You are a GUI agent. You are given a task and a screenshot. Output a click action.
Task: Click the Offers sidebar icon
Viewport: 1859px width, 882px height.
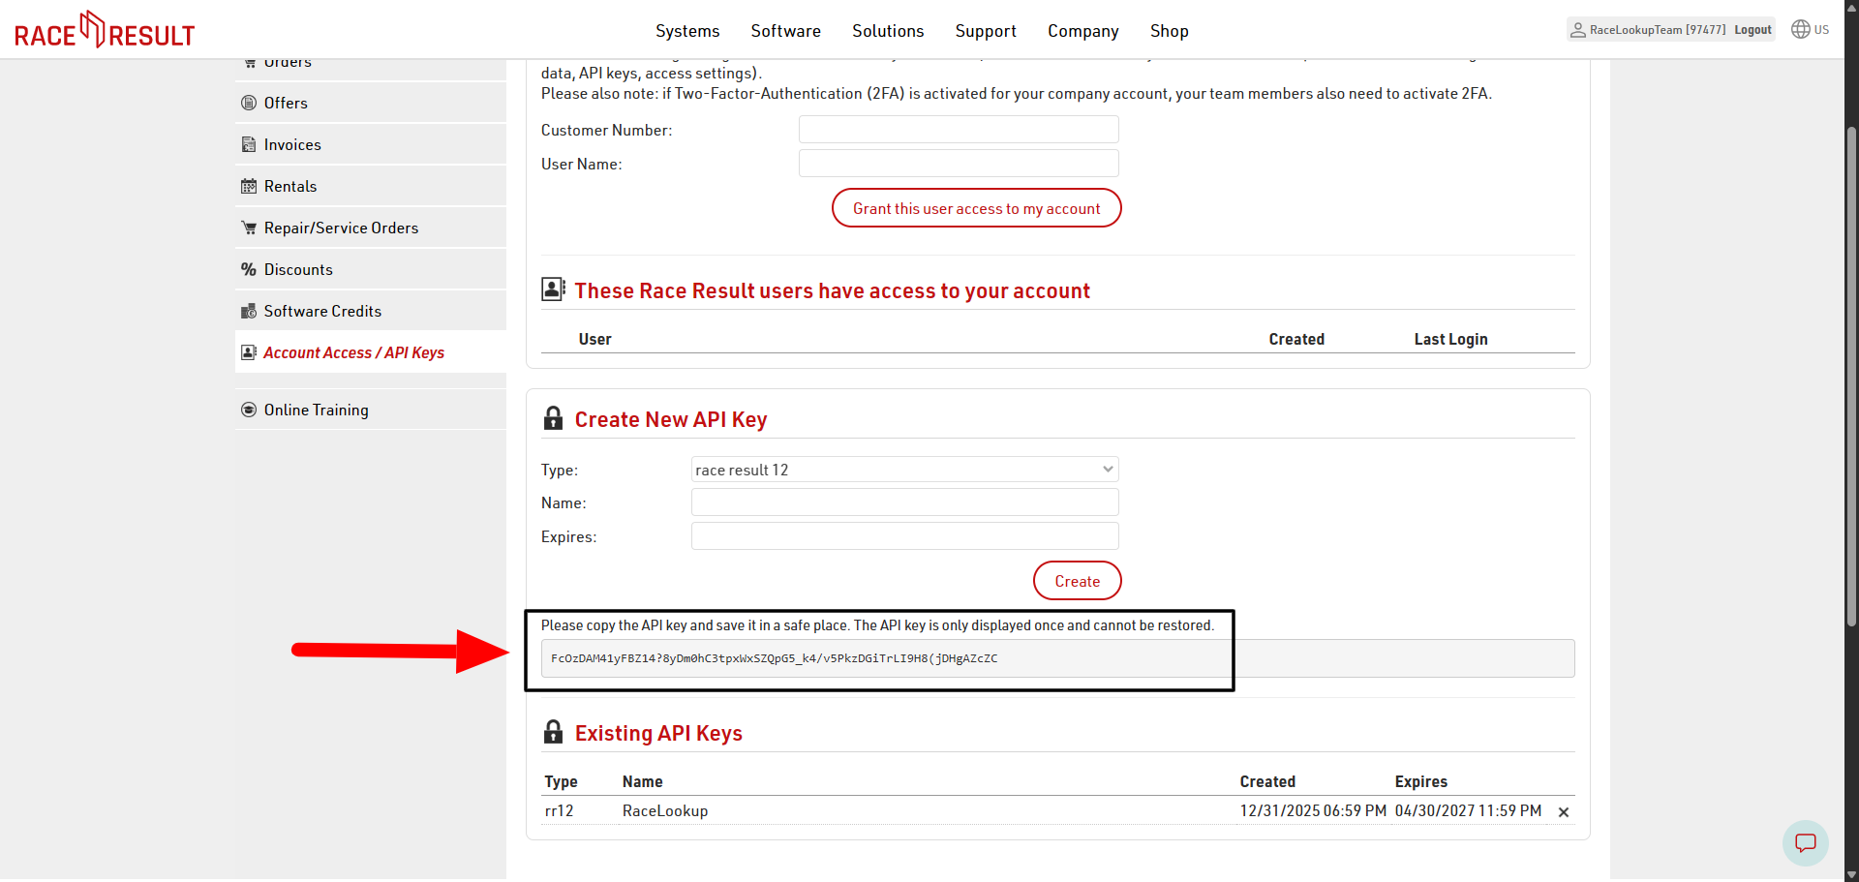coord(249,103)
